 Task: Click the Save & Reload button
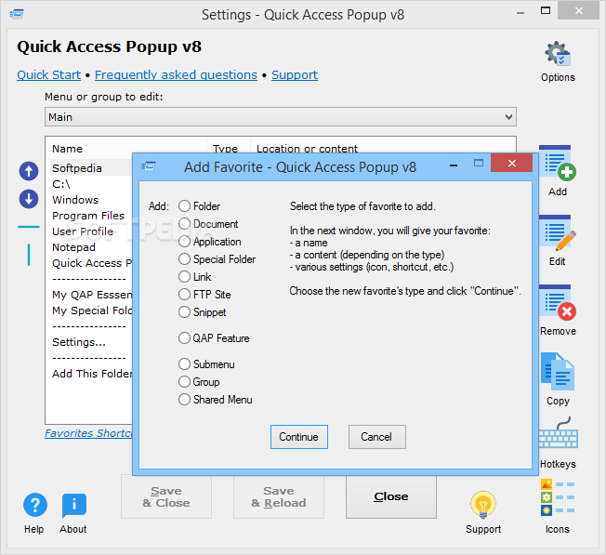click(279, 496)
